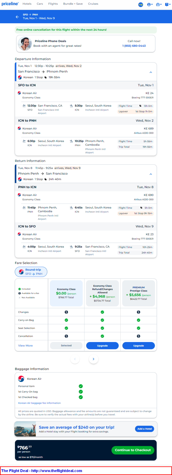This screenshot has height=475, width=172.
Task: Click the previous fare carousel arrow
Action: pos(75,359)
